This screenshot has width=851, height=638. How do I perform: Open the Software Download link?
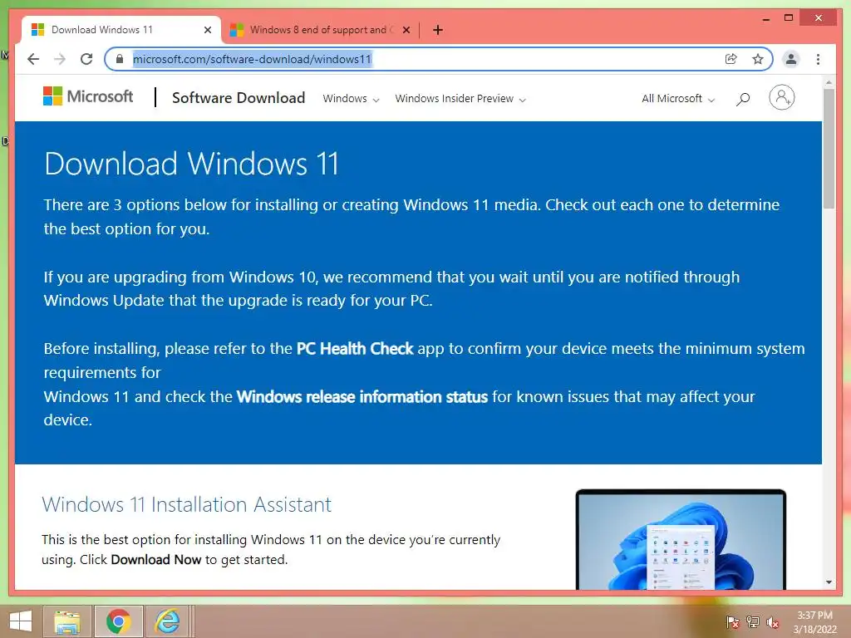click(x=239, y=98)
